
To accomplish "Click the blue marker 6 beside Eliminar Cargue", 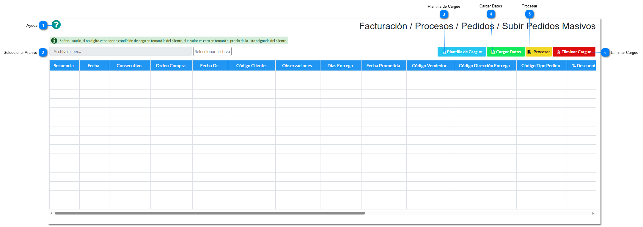I will 605,52.
